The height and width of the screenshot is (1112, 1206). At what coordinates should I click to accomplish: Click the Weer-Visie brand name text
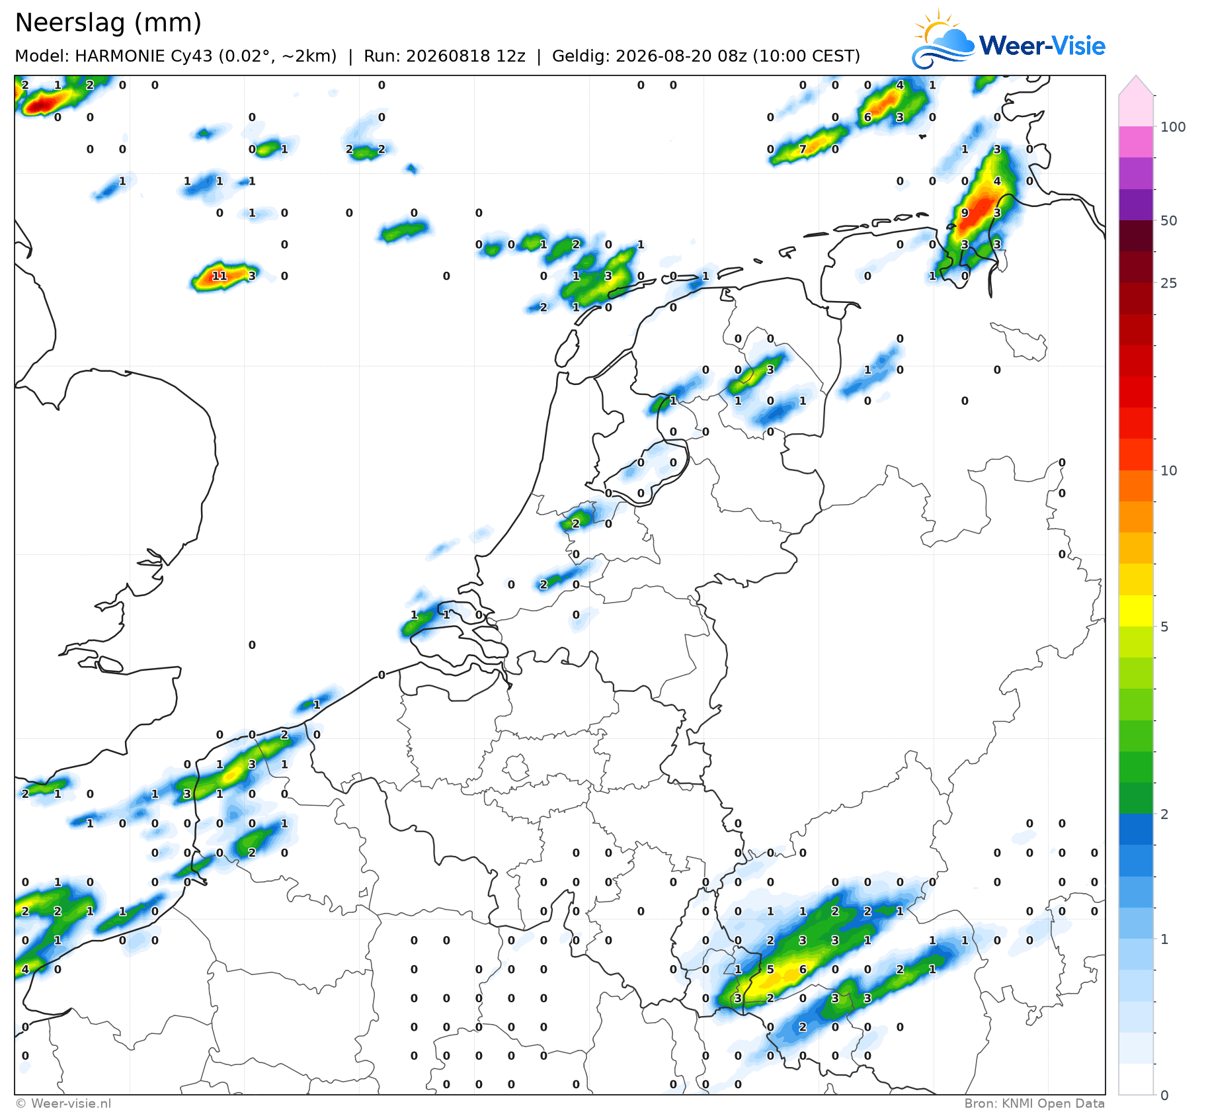tap(1042, 46)
